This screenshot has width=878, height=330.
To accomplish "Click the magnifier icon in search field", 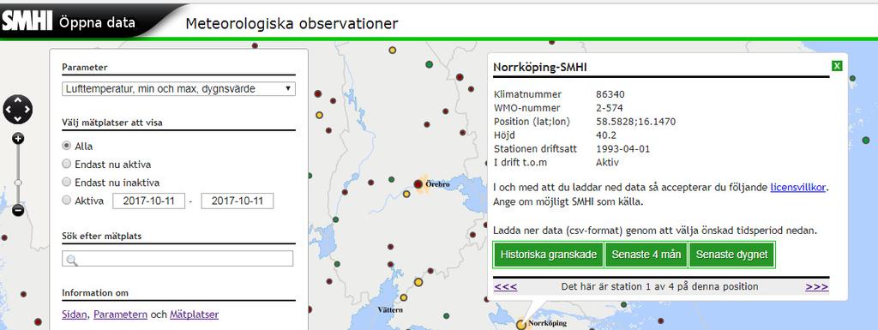I will (71, 259).
